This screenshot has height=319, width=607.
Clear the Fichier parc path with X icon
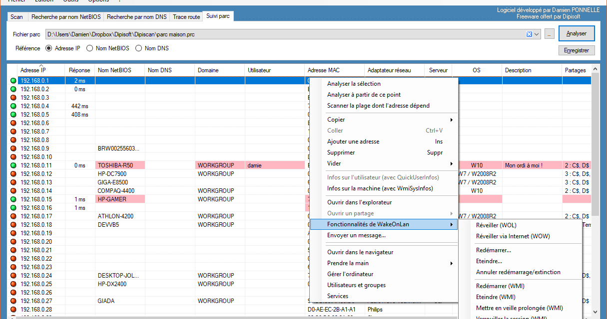click(529, 34)
